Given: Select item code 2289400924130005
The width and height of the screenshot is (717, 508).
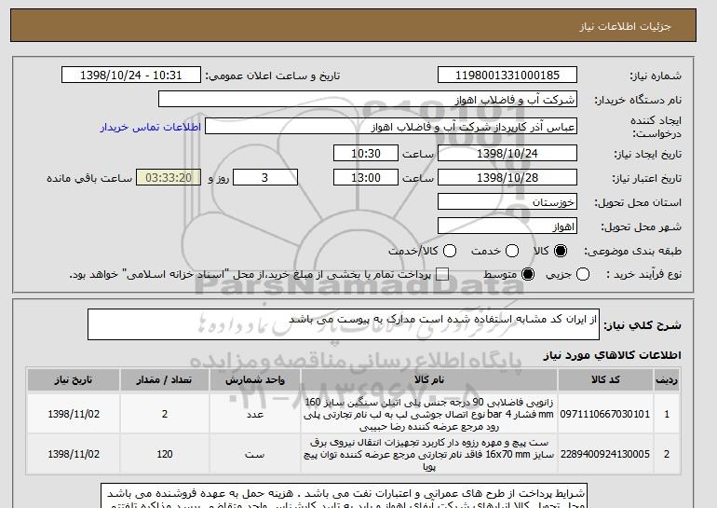Looking at the screenshot, I should (x=605, y=454).
